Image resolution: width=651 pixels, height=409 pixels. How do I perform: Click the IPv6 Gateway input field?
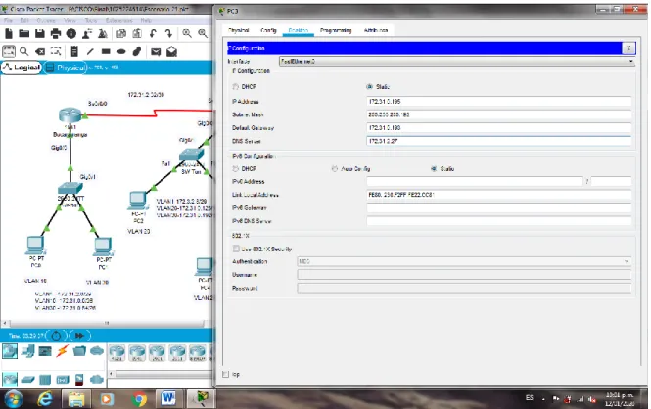pos(499,207)
